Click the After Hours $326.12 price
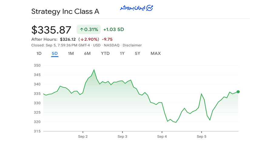Viewport: 273px width, 142px height. pos(68,39)
